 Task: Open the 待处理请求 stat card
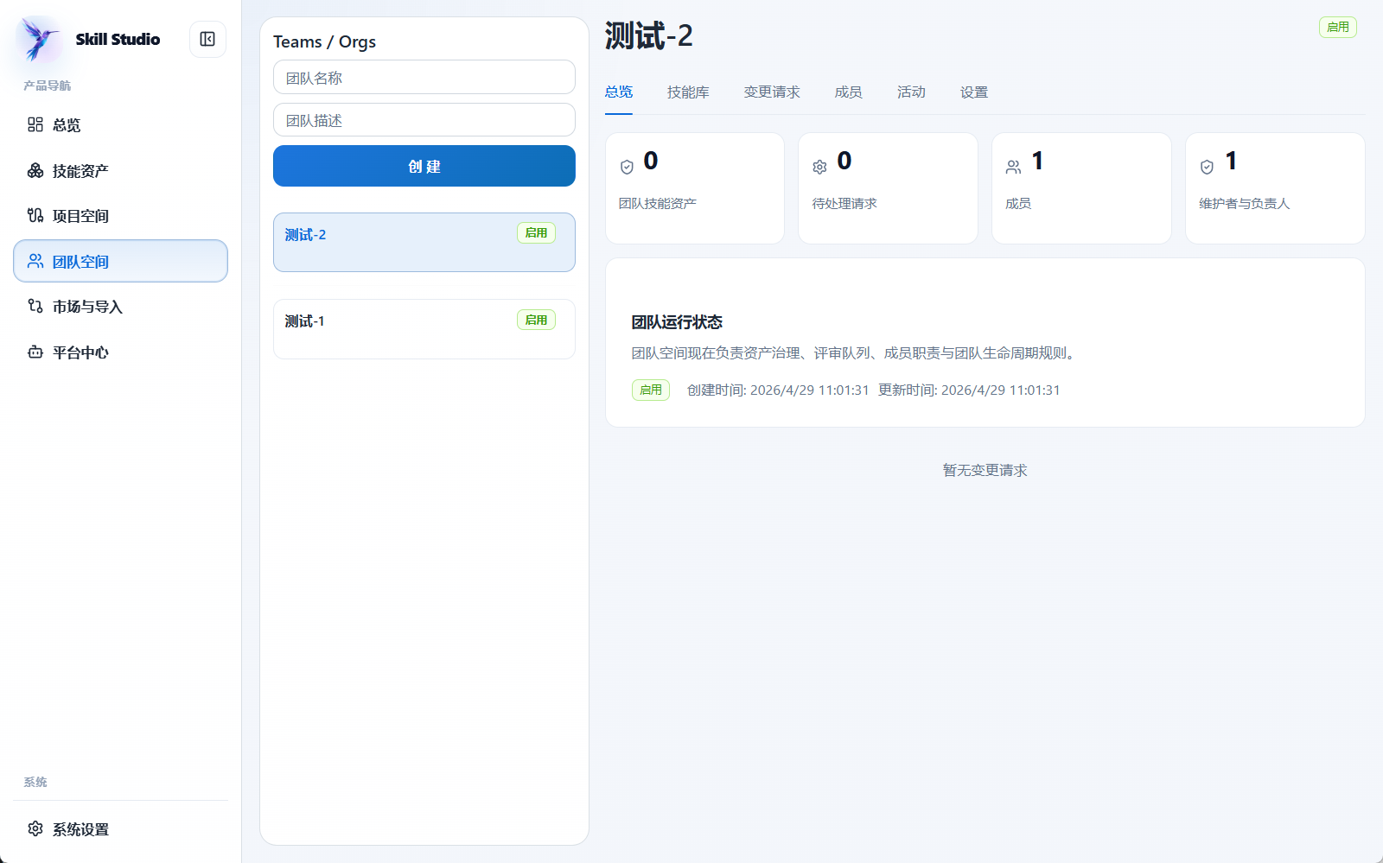click(888, 188)
